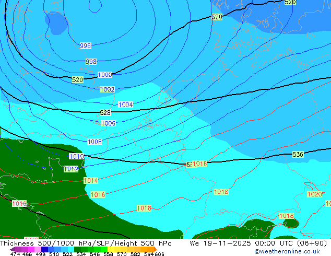Screen dimensions: 331x256
Task: Click the red 1020 isobar label
Action: (x=314, y=194)
